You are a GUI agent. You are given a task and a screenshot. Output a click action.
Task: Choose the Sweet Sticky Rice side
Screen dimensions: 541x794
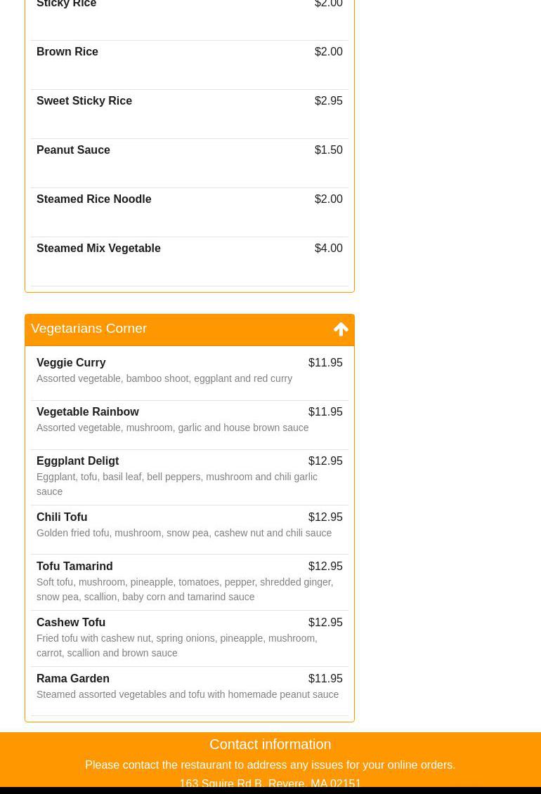[x=84, y=101]
